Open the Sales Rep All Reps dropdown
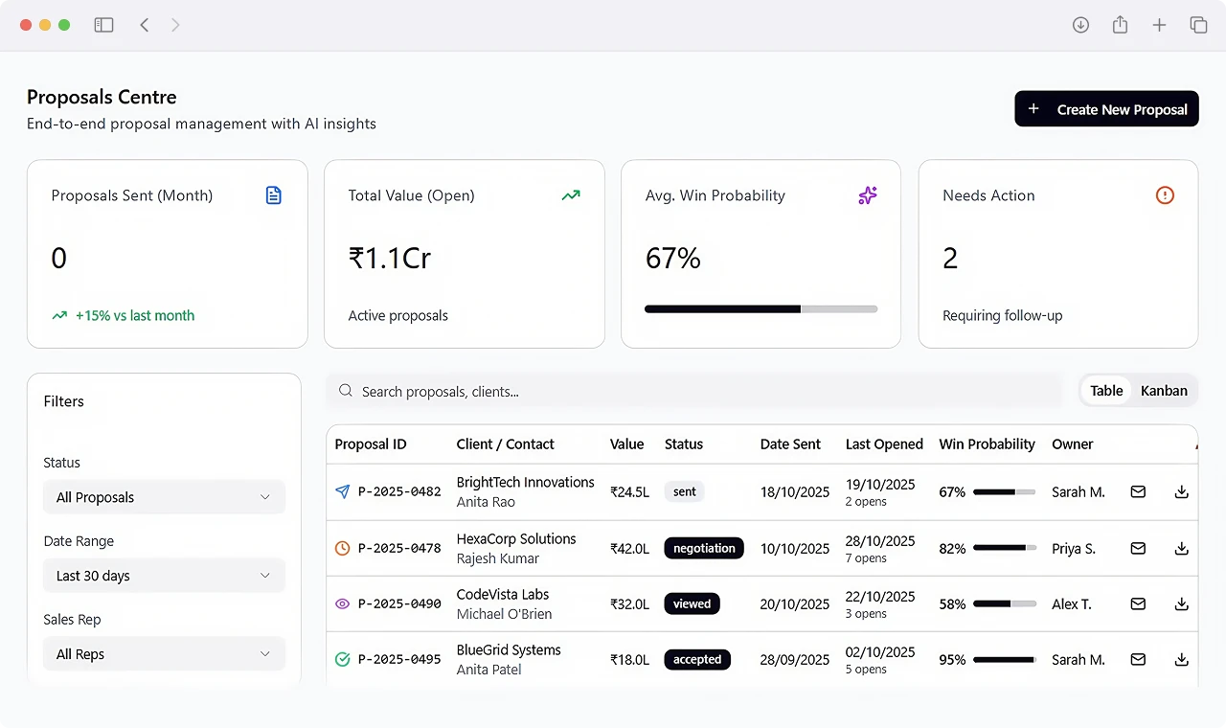Screen dimensions: 1226x728 165,654
